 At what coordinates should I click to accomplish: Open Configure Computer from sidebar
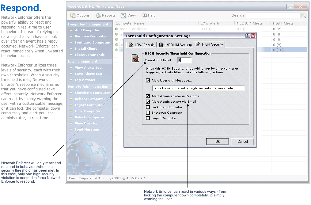pos(92,43)
